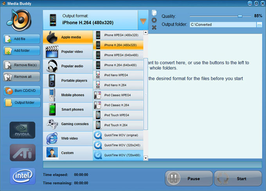Browse output folder with ellipsis button
Image resolution: width=266 pixels, height=191 pixels.
(259, 25)
